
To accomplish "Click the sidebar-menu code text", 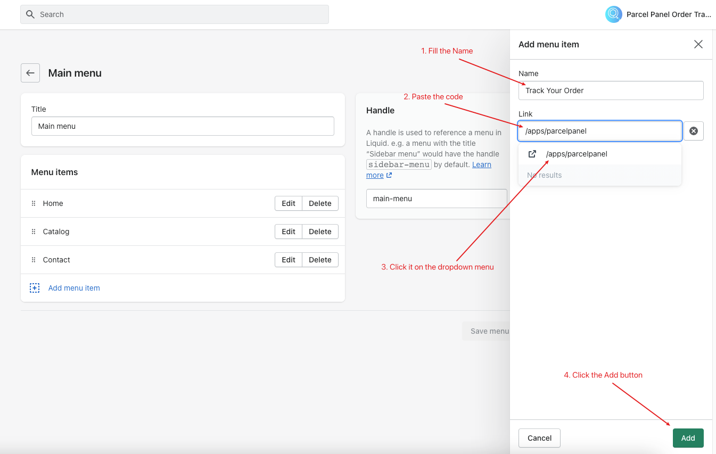I will point(398,164).
